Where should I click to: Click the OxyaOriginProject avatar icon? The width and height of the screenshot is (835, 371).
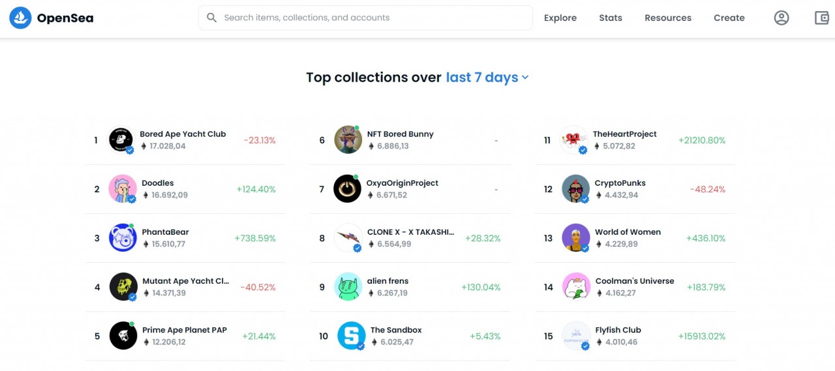pyautogui.click(x=347, y=189)
